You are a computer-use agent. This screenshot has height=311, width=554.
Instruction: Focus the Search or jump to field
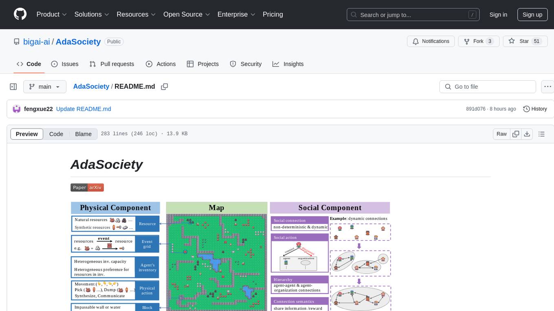(x=412, y=15)
